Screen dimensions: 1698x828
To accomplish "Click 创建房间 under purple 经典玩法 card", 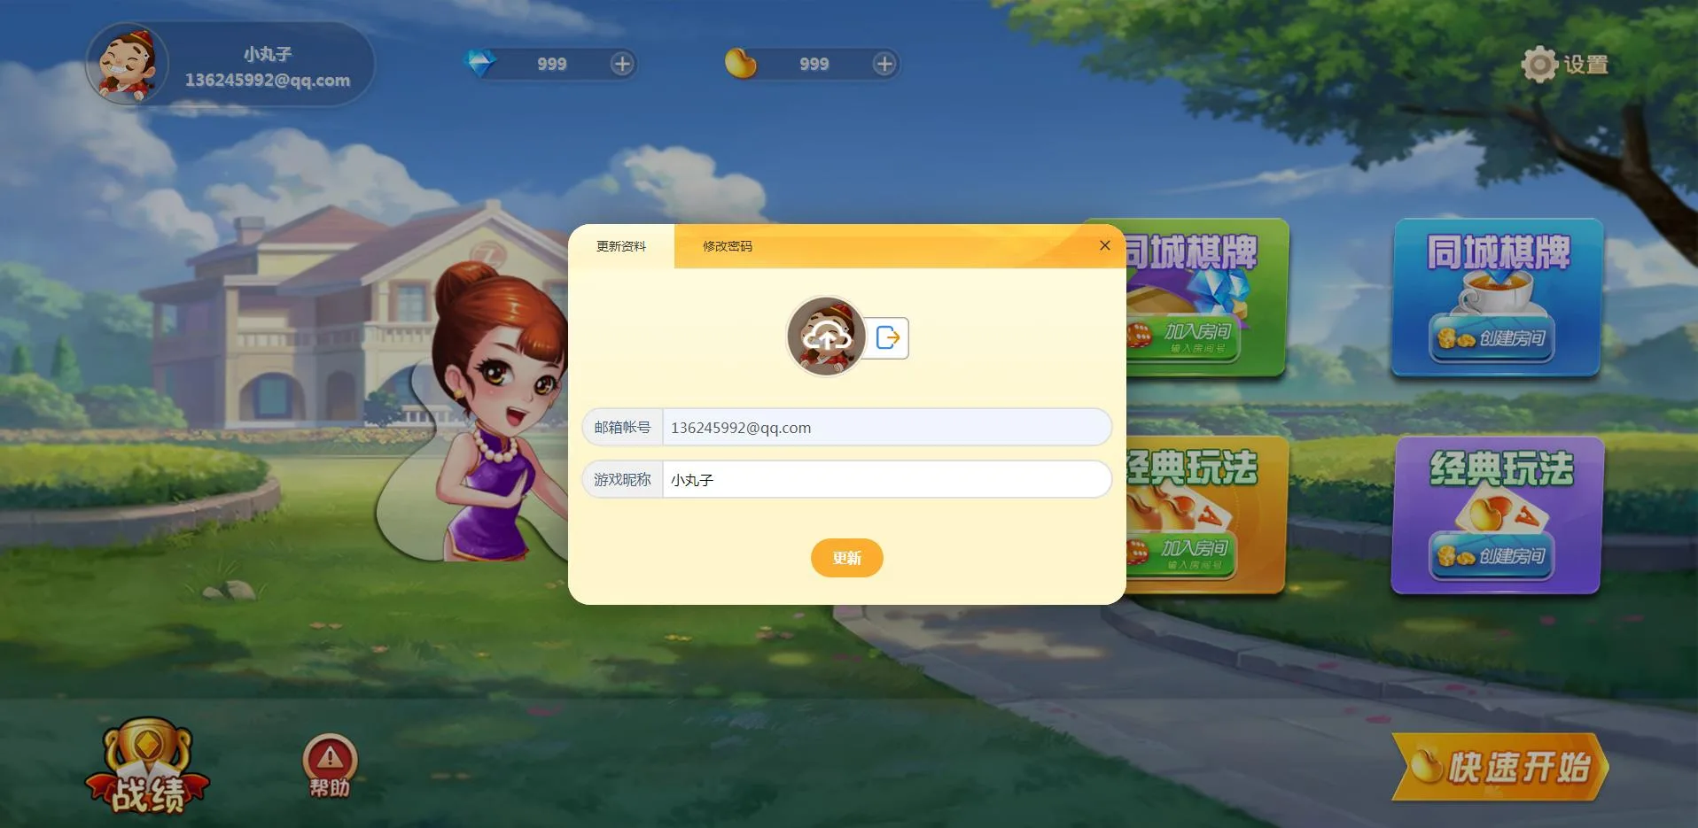I will pos(1492,557).
